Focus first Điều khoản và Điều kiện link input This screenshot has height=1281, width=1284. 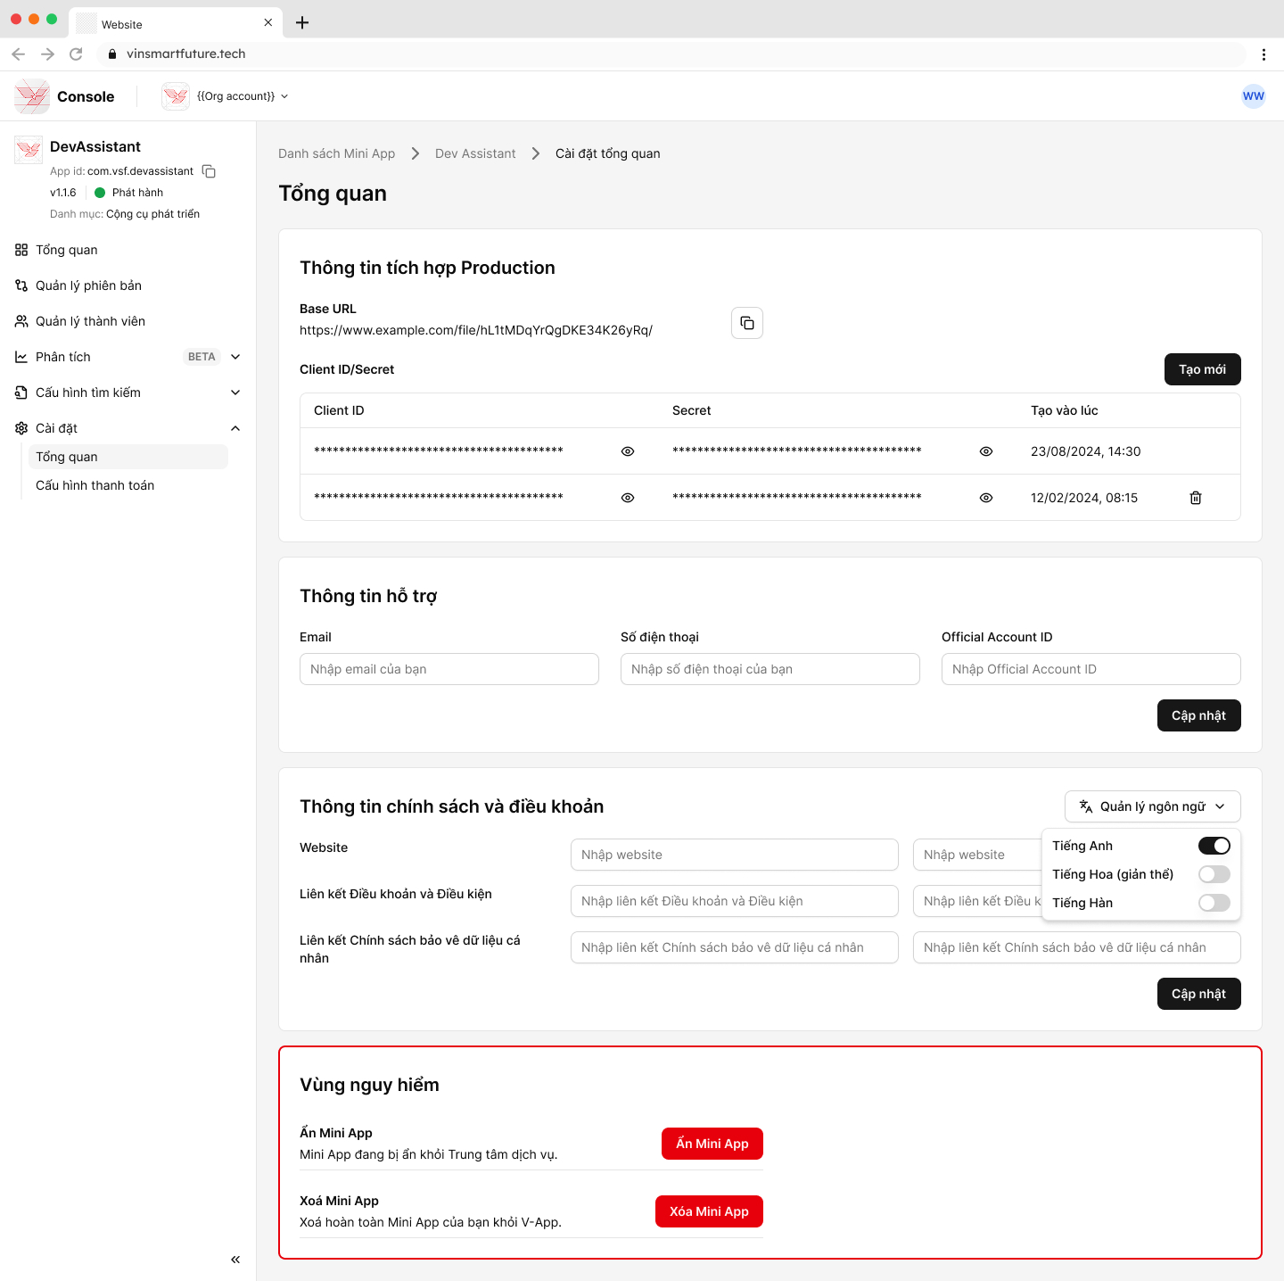(x=735, y=901)
